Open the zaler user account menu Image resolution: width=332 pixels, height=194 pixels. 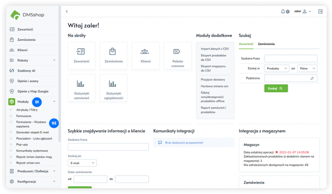[x=303, y=11]
